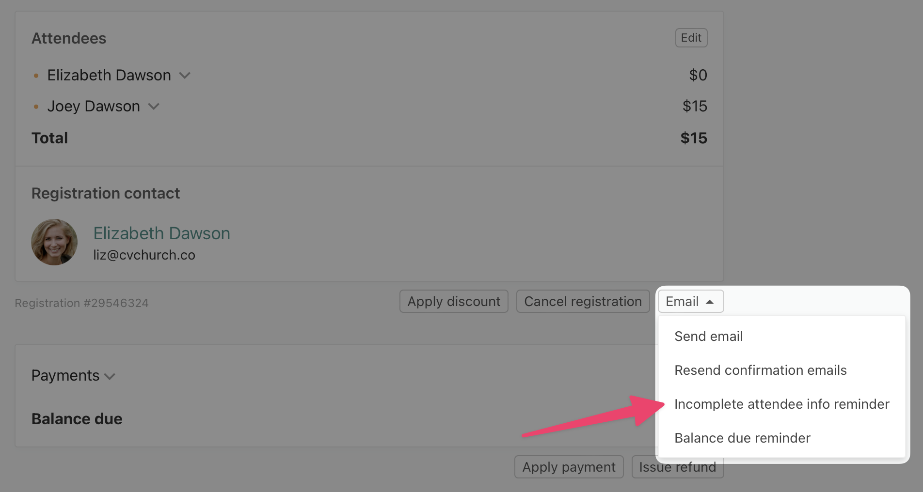Click Cancel registration button
Image resolution: width=923 pixels, height=492 pixels.
click(x=582, y=301)
